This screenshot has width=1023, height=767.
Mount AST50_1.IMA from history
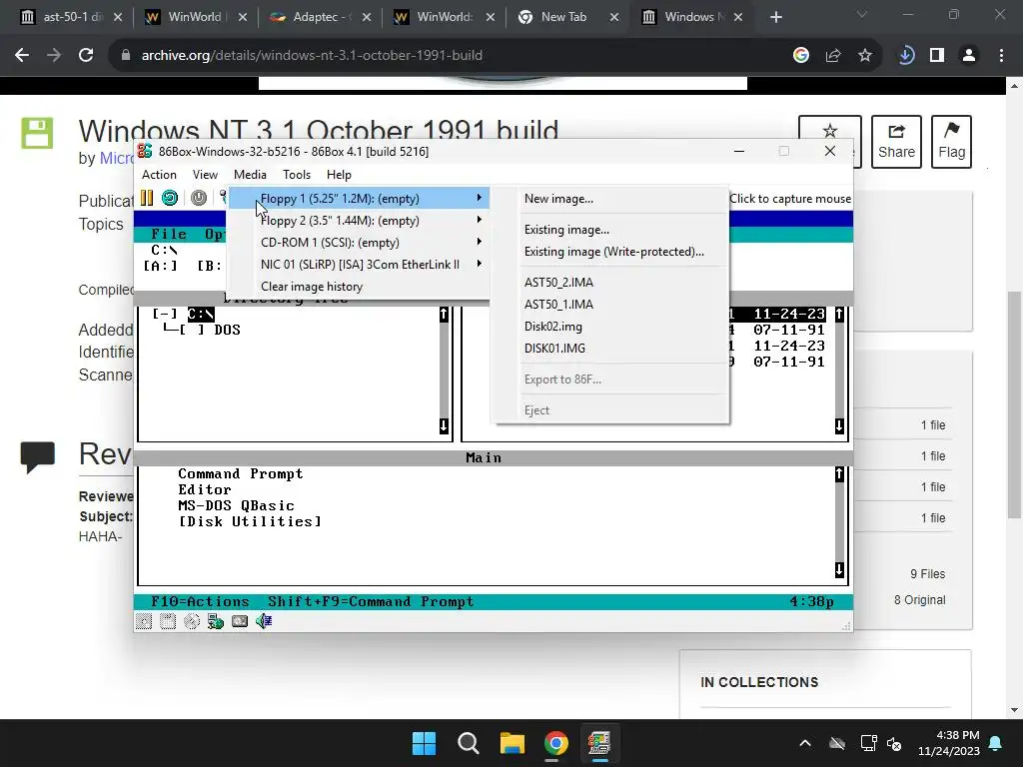[610, 304]
